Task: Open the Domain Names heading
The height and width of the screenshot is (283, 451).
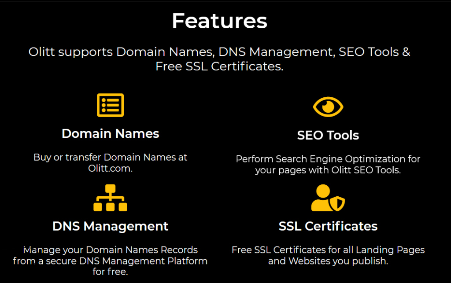Action: coord(110,133)
